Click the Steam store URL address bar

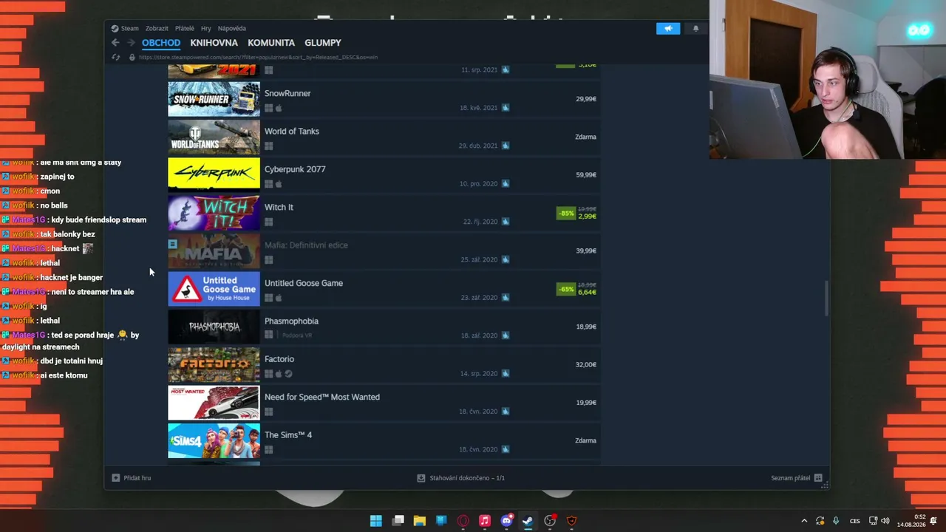coord(258,57)
